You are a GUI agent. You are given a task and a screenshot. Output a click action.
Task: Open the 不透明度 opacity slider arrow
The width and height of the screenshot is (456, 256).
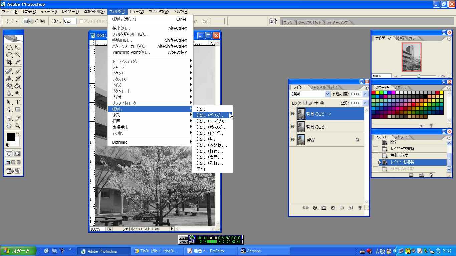[365, 94]
